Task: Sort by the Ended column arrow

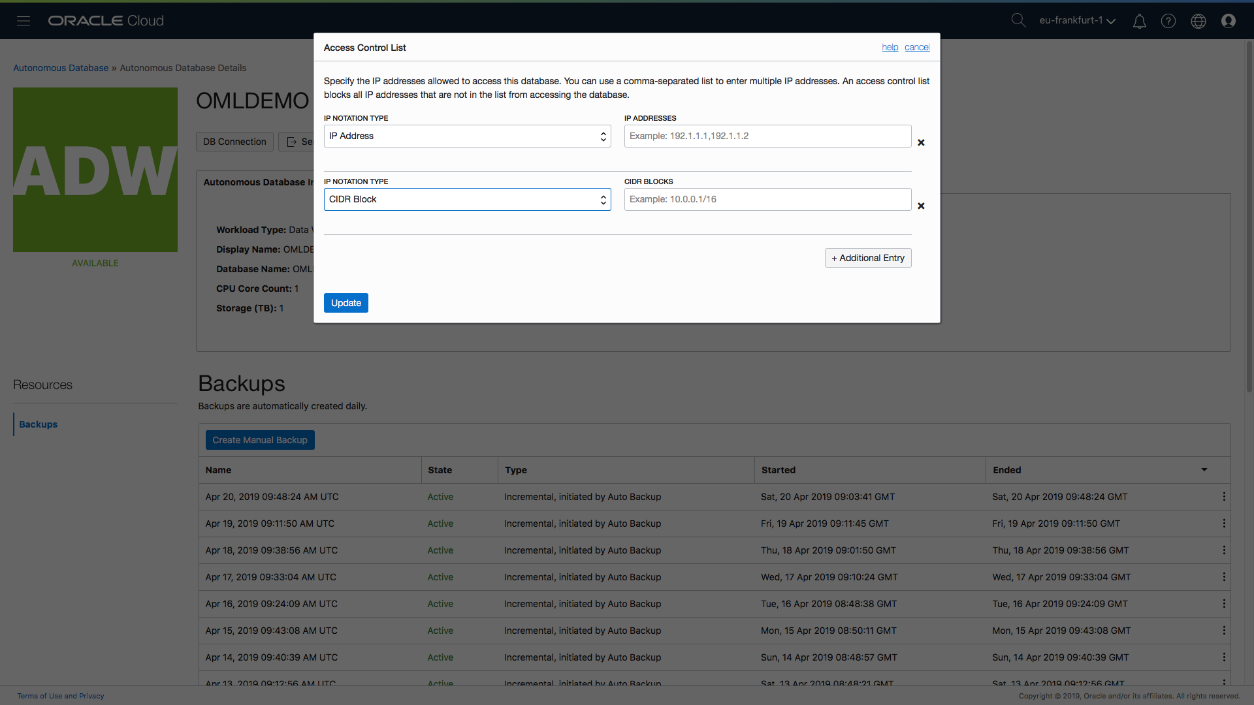Action: [1204, 469]
